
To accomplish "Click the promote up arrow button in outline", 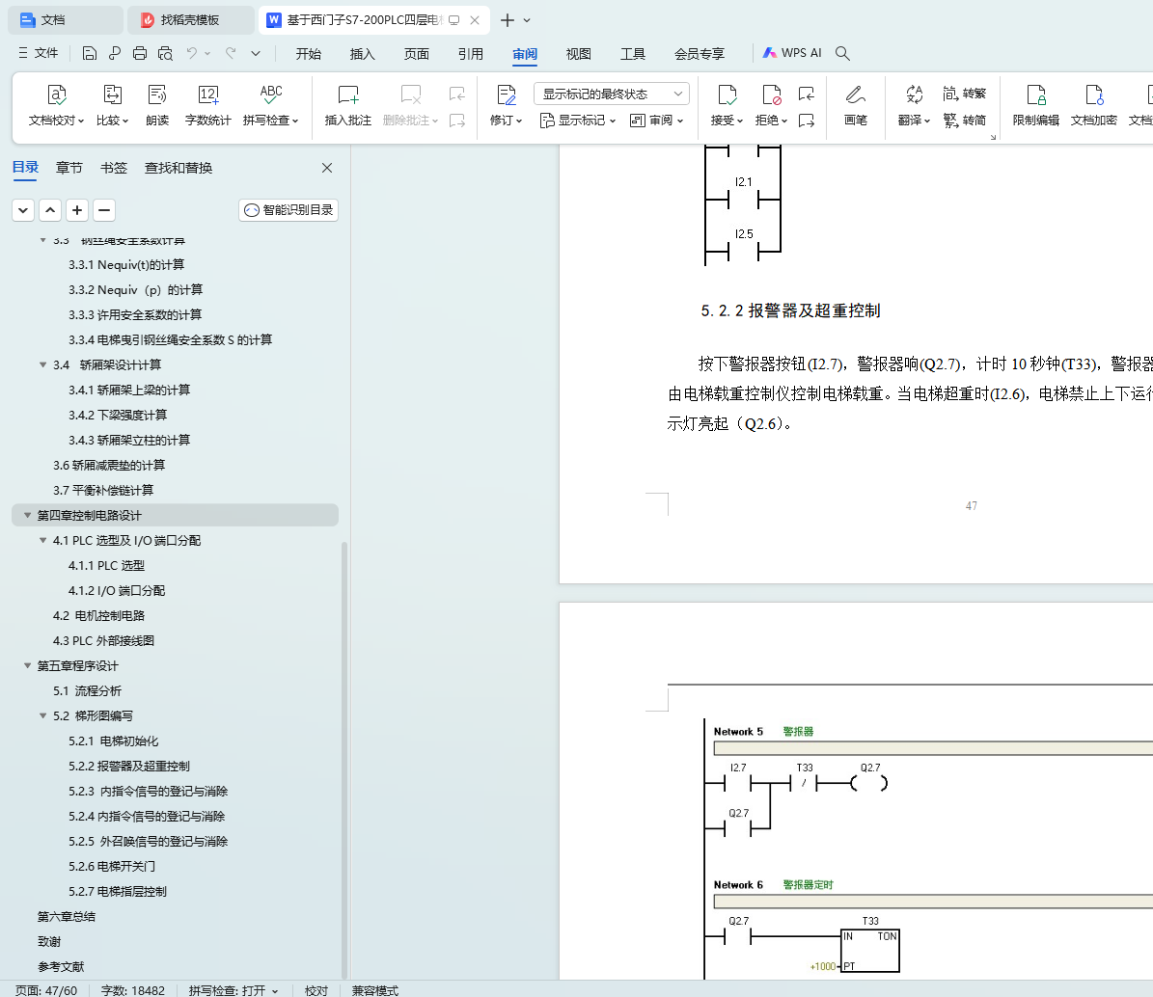I will click(50, 210).
